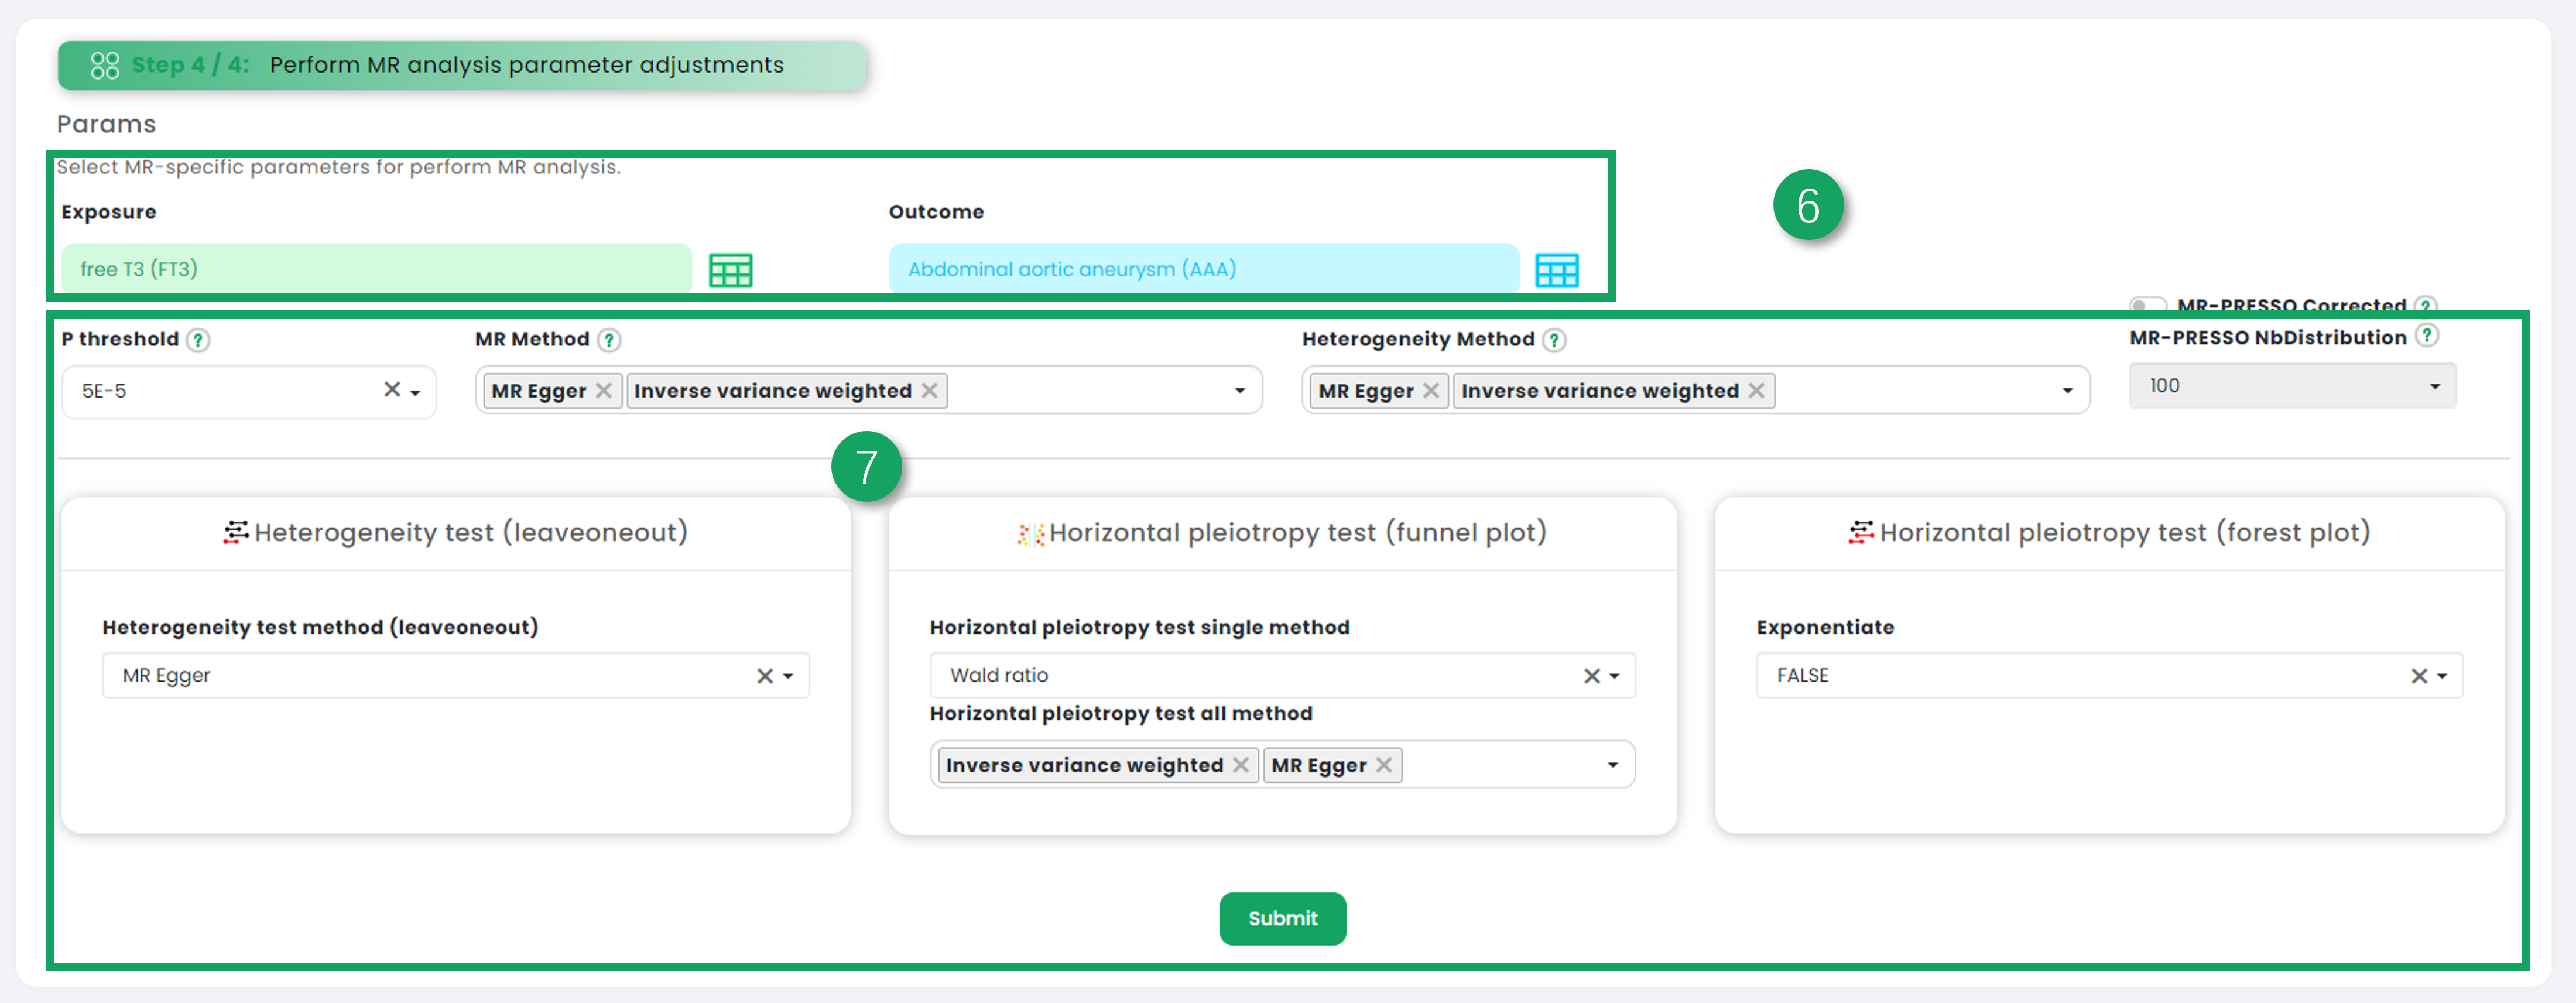Click the Params heading text
This screenshot has width=2576, height=1003.
point(106,124)
